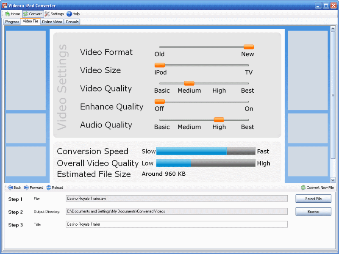Viewport: 339px width, 254px height.
Task: Click "High" under the Video Quality slider
Action: [219, 91]
